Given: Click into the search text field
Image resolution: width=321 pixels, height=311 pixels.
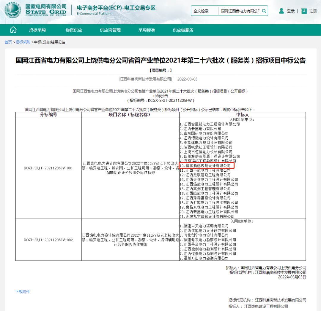Looking at the screenshot, I should 240,11.
